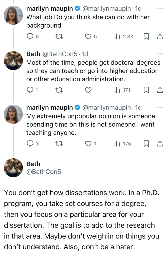Screen dimensions: 168x260
Task: Open more options on marilyn's first tweet
Action: [x=160, y=8]
